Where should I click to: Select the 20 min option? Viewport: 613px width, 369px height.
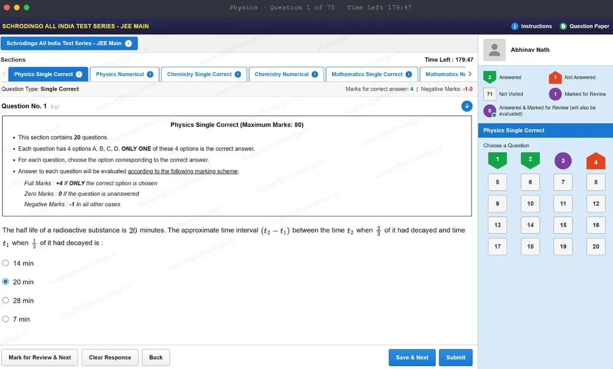pyautogui.click(x=5, y=281)
